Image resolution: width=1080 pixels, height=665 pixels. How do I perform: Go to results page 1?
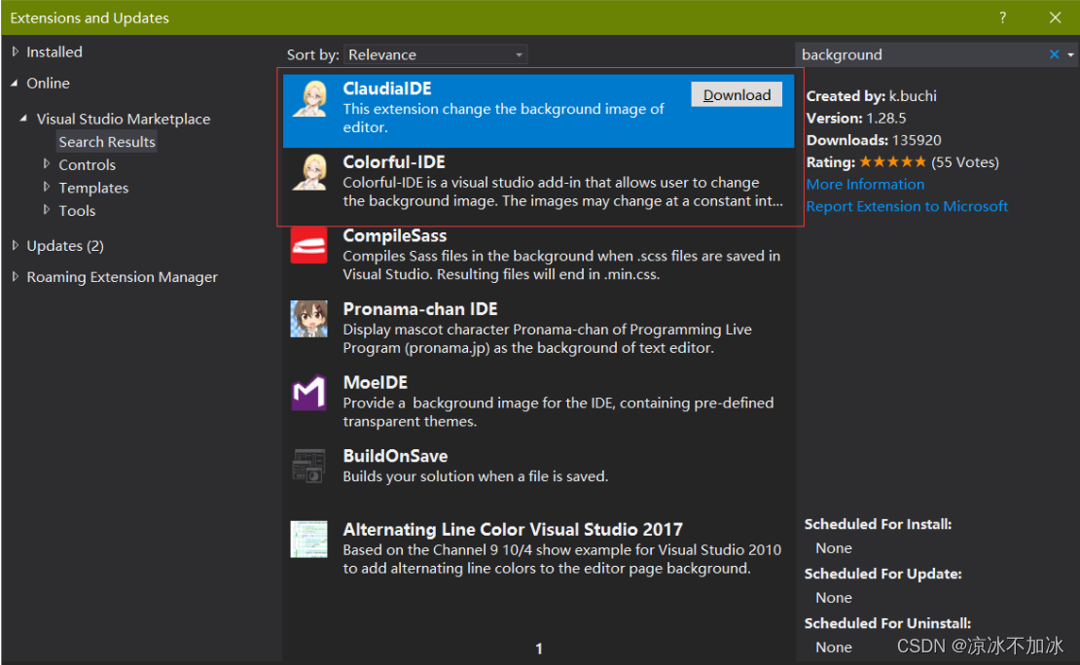click(539, 648)
